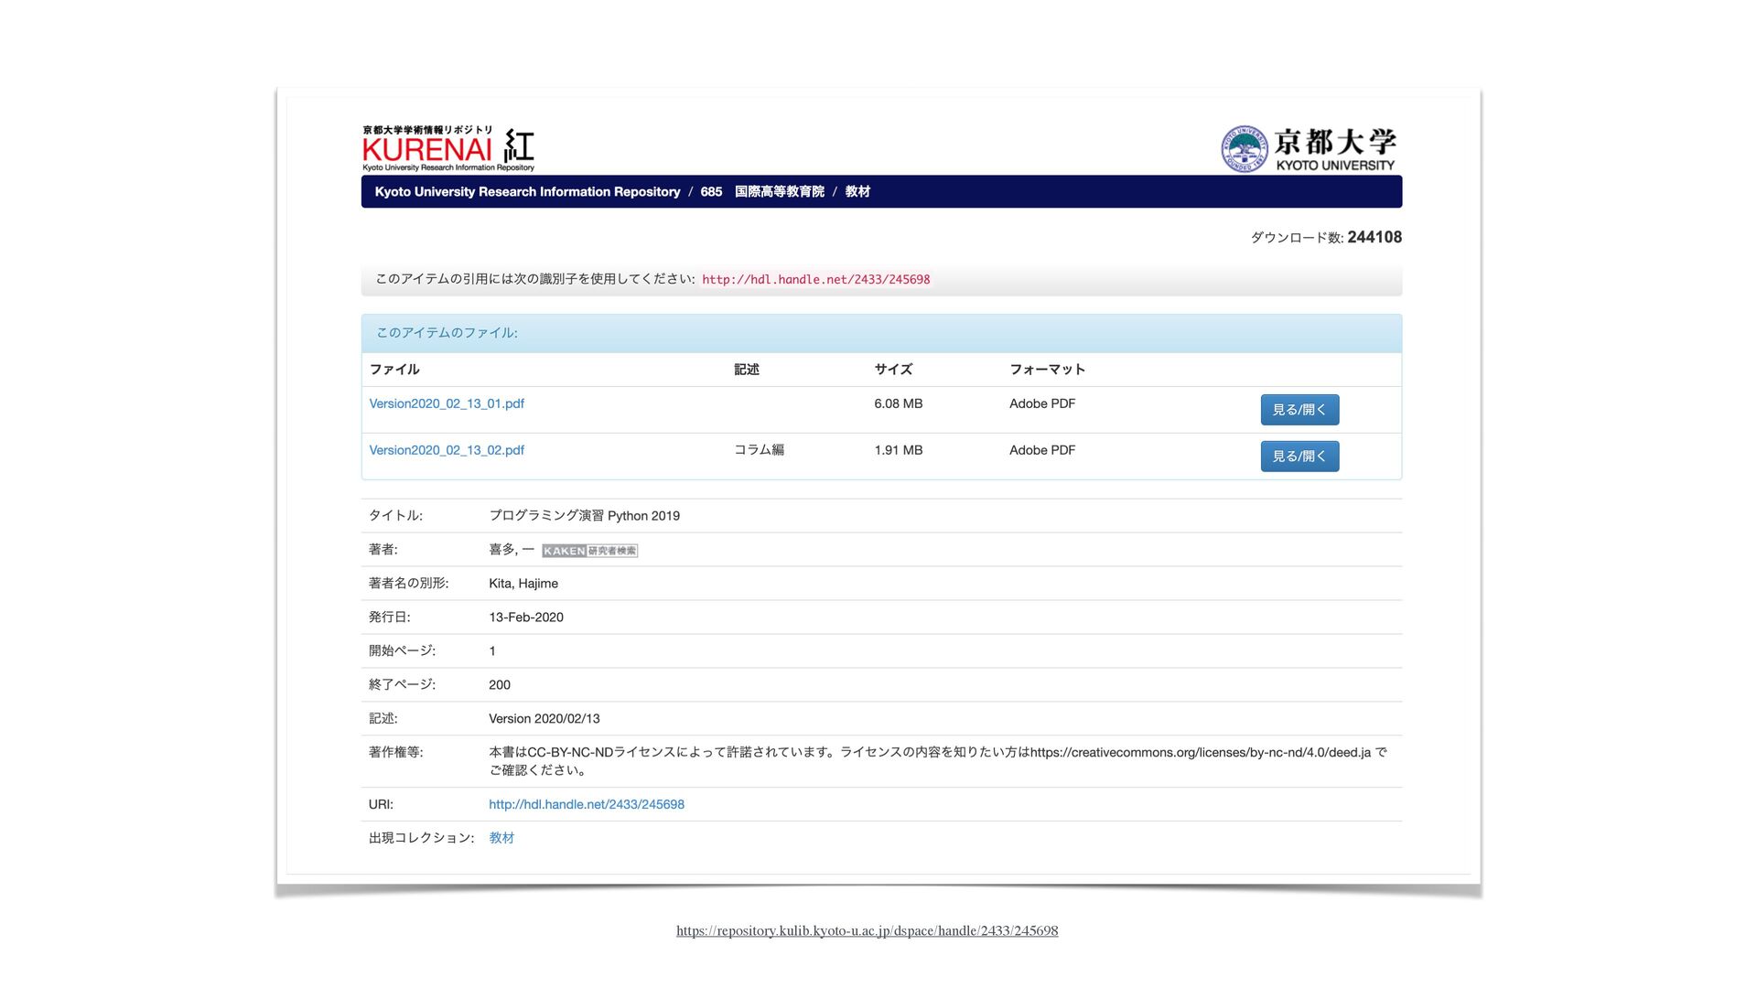Click the red handle identifier in citation box
The image size is (1757, 988).
coord(815,280)
